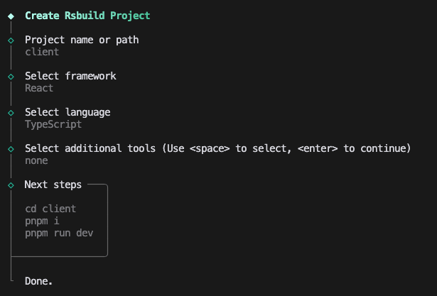Click the diamond marker beside Select framework
437x296 pixels.
[x=11, y=76]
